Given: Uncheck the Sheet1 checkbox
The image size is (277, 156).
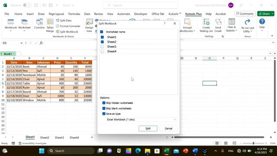Looking at the screenshot, I should coord(102,37).
